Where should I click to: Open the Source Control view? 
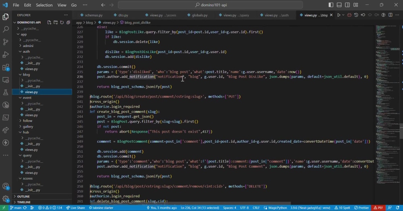(x=6, y=42)
